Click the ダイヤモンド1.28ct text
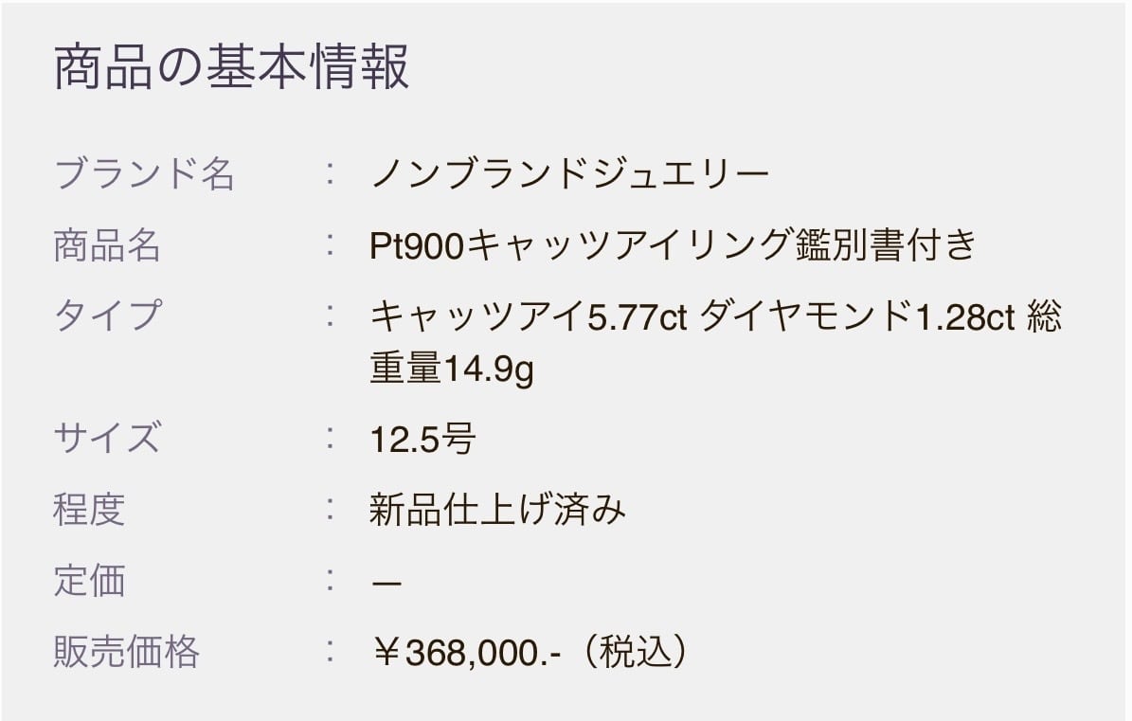Image resolution: width=1132 pixels, height=721 pixels. pyautogui.click(x=857, y=317)
